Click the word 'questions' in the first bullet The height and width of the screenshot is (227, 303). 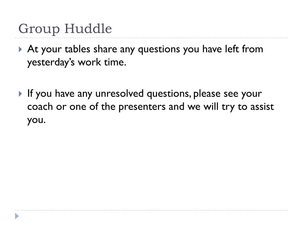[x=159, y=49]
